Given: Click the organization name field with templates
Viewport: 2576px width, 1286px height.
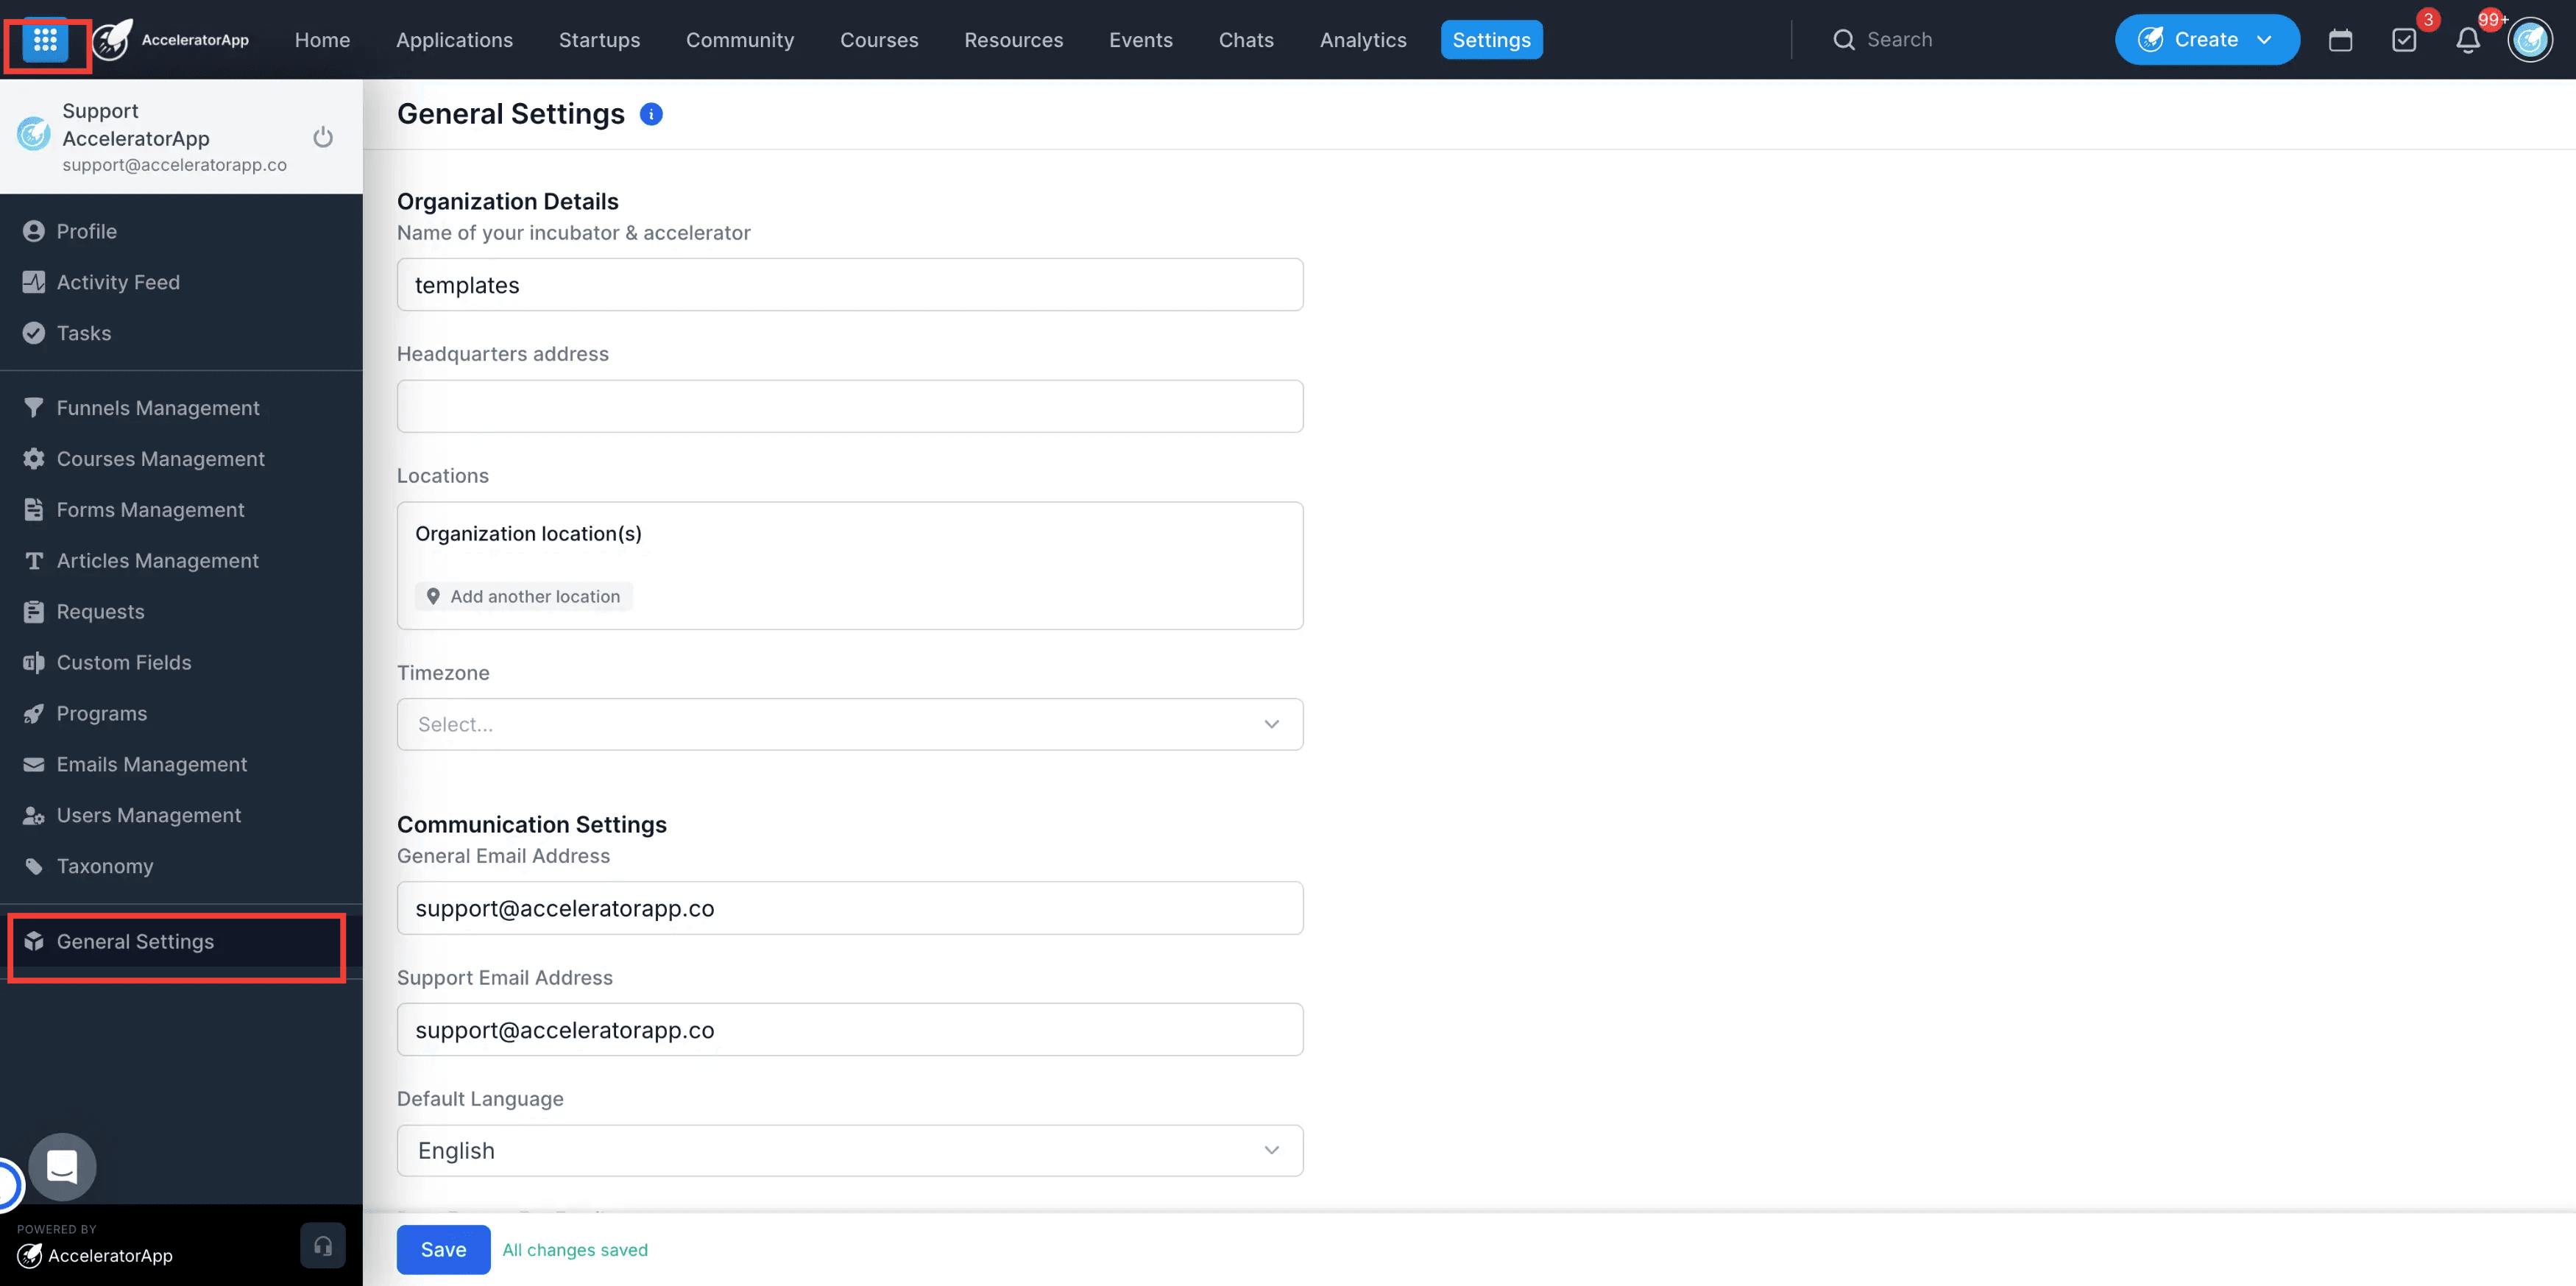Looking at the screenshot, I should click(850, 285).
